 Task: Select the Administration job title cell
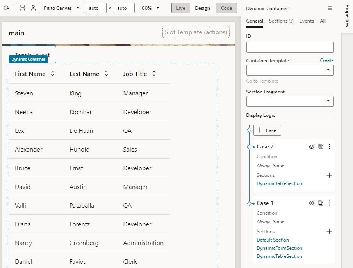pyautogui.click(x=143, y=243)
